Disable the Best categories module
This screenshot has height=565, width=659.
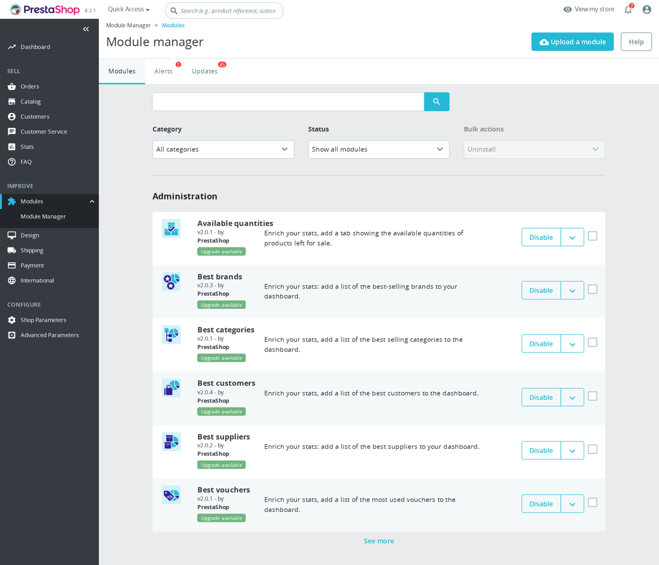[x=541, y=344]
